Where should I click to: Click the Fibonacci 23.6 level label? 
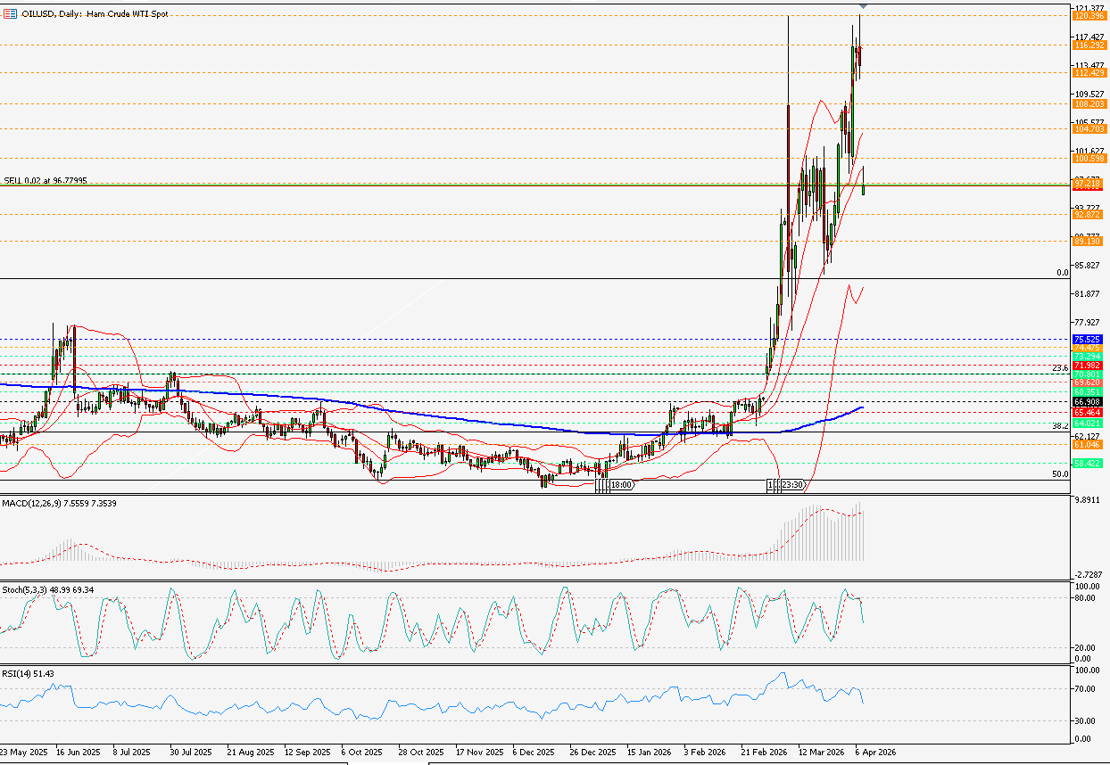click(x=1060, y=368)
